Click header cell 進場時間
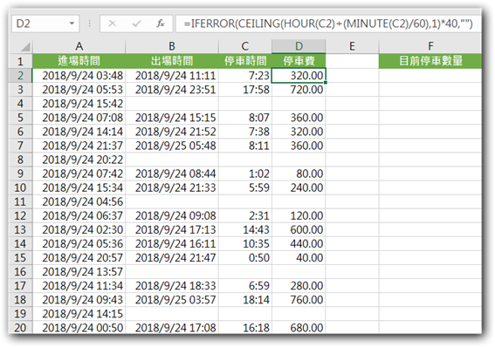495x347 pixels. [79, 61]
